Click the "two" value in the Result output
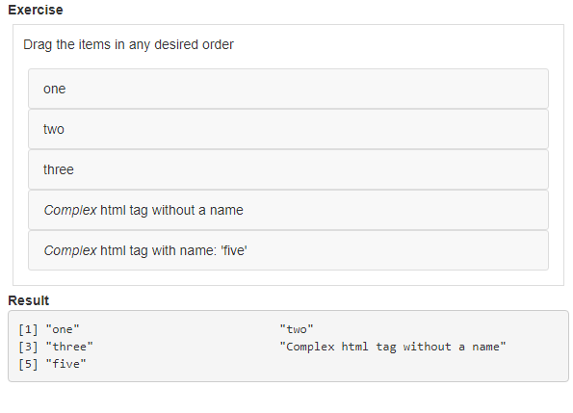The width and height of the screenshot is (573, 413). [297, 329]
